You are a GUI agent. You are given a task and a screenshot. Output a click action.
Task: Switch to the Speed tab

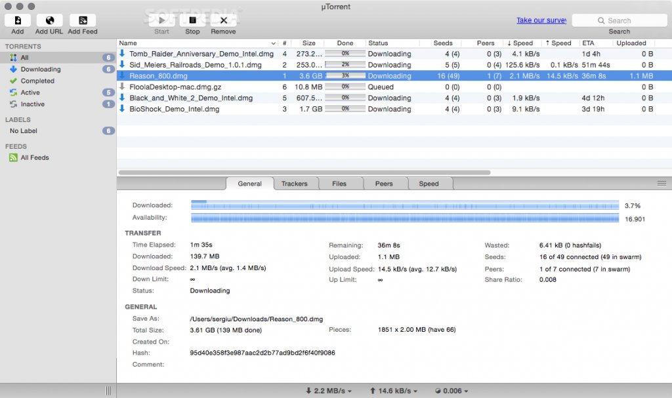(x=429, y=184)
